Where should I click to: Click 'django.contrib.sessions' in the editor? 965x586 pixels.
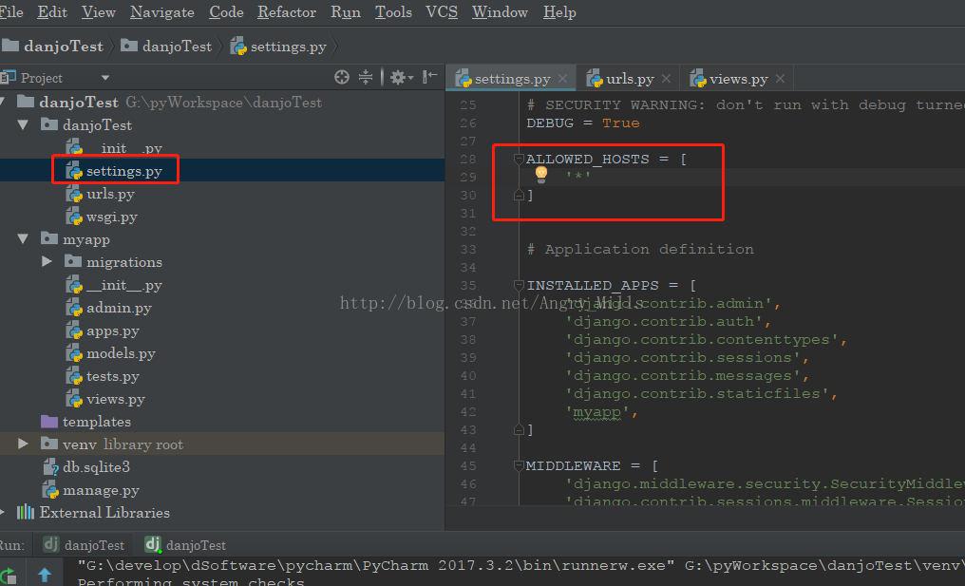683,358
